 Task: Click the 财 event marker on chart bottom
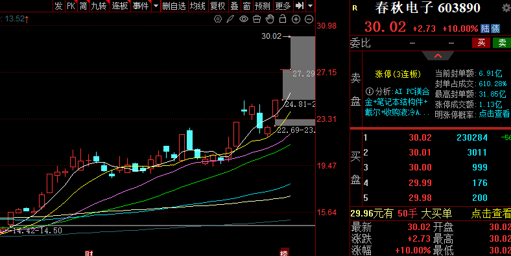89,253
